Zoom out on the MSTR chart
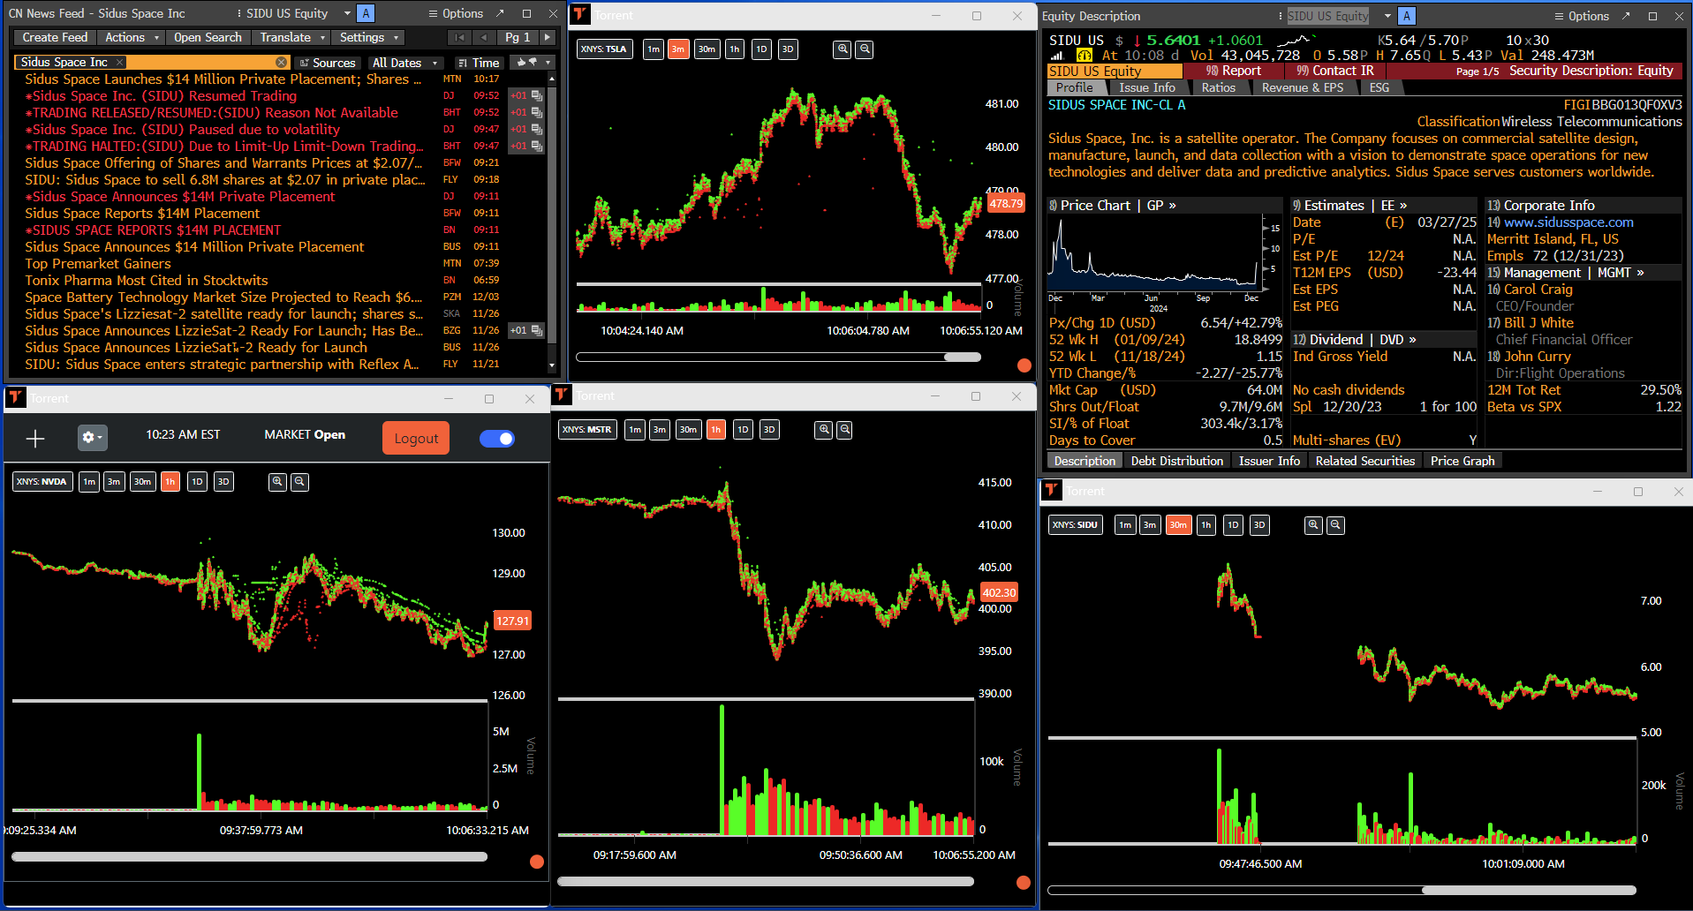The image size is (1693, 911). click(845, 430)
